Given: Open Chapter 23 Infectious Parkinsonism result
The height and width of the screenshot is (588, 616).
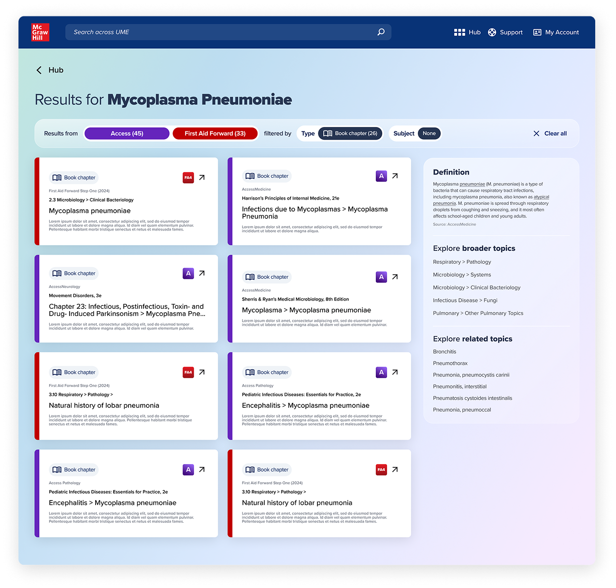Looking at the screenshot, I should 127,310.
